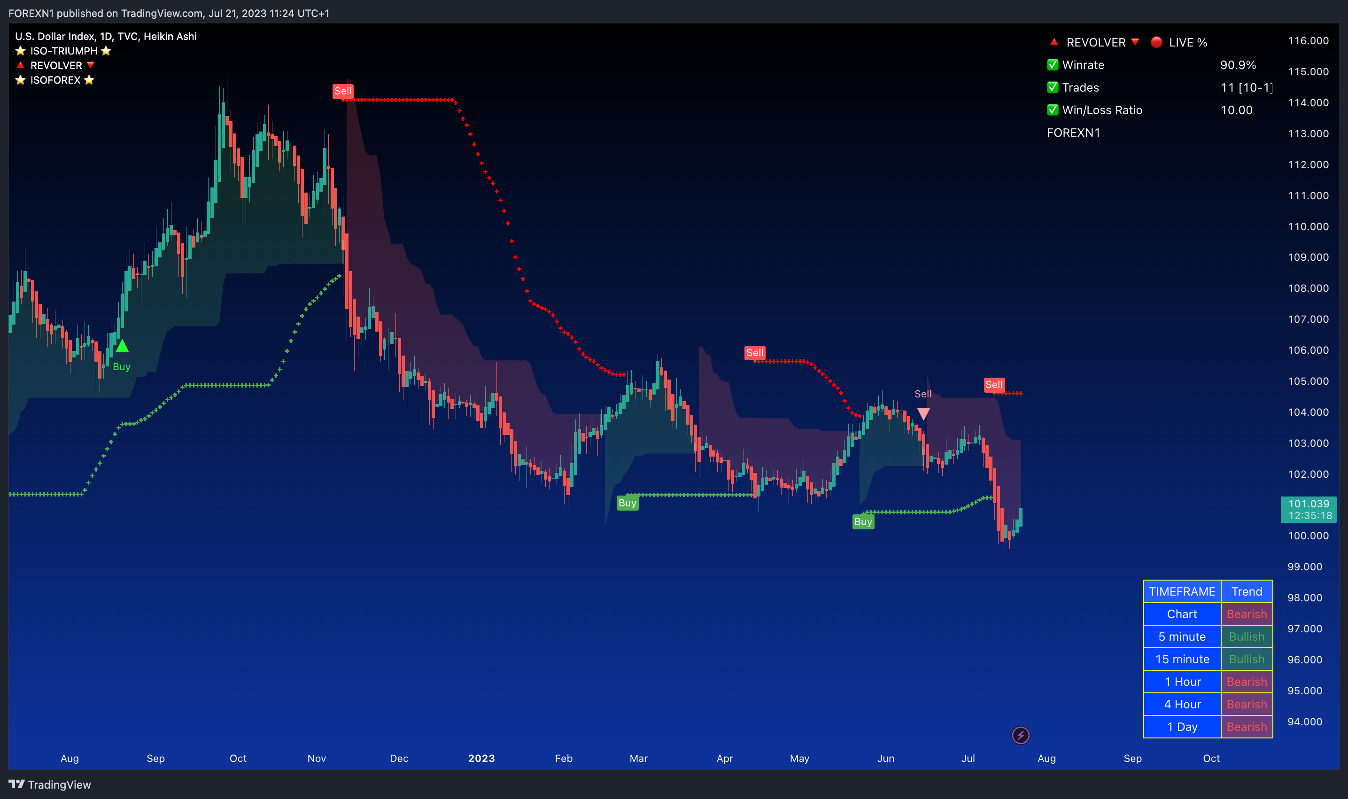Screen dimensions: 1348x799
Task: Click the current price label 101.039
Action: coord(1308,509)
